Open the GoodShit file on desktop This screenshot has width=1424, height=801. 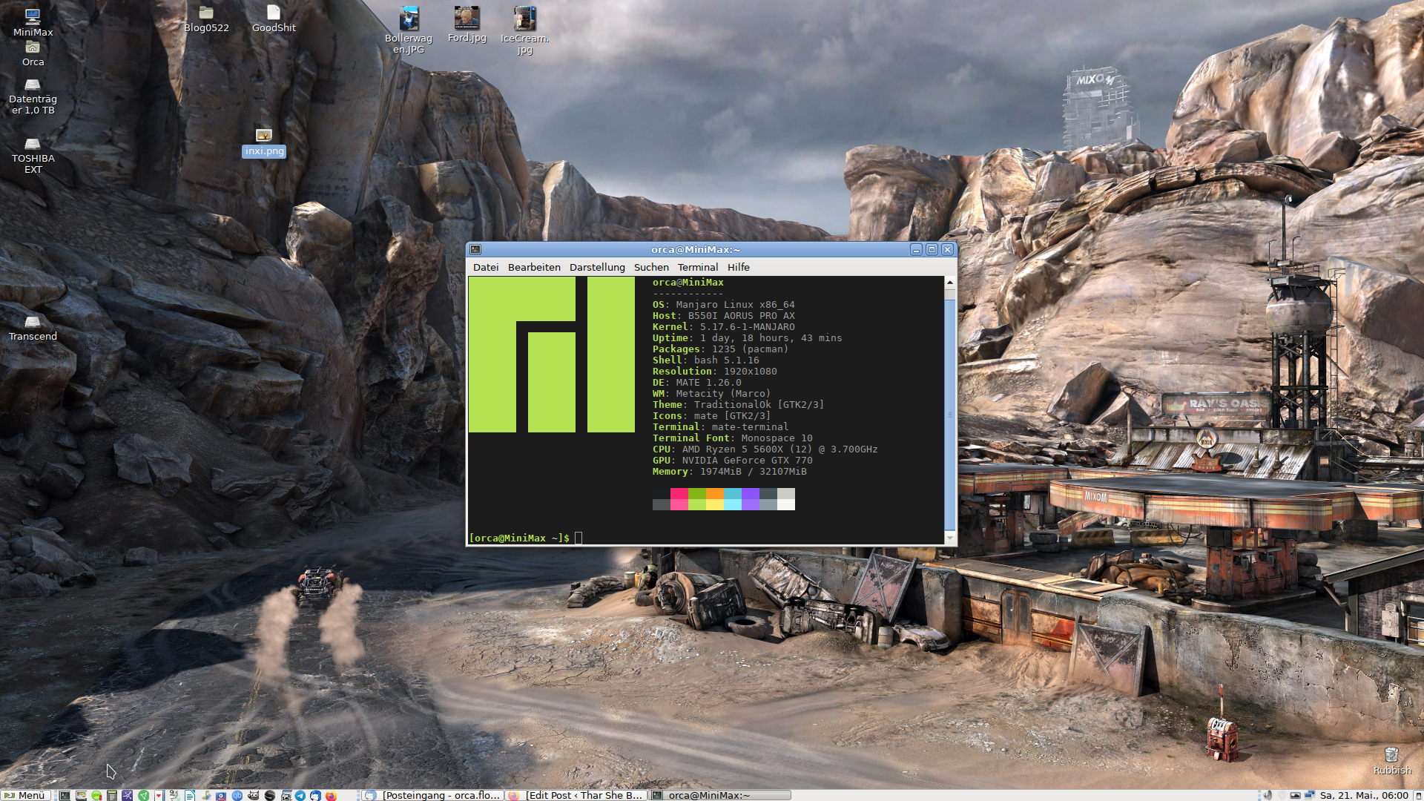[274, 19]
